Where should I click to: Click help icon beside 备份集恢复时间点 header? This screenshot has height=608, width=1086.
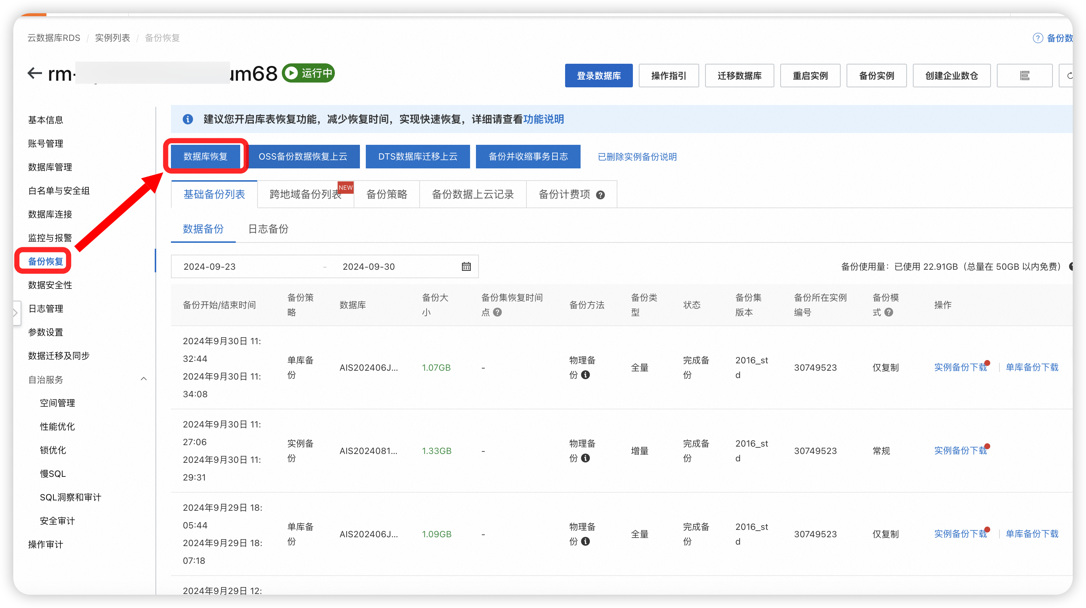(497, 312)
